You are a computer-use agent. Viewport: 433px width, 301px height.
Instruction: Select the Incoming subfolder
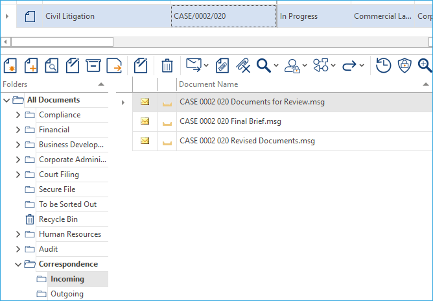click(x=67, y=279)
